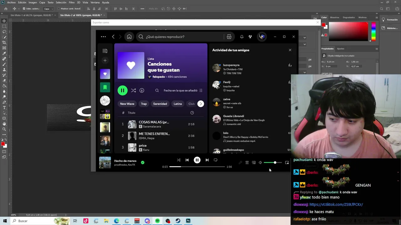401x225 pixels.
Task: Open Spotify three-dot main menu
Action: (x=103, y=37)
